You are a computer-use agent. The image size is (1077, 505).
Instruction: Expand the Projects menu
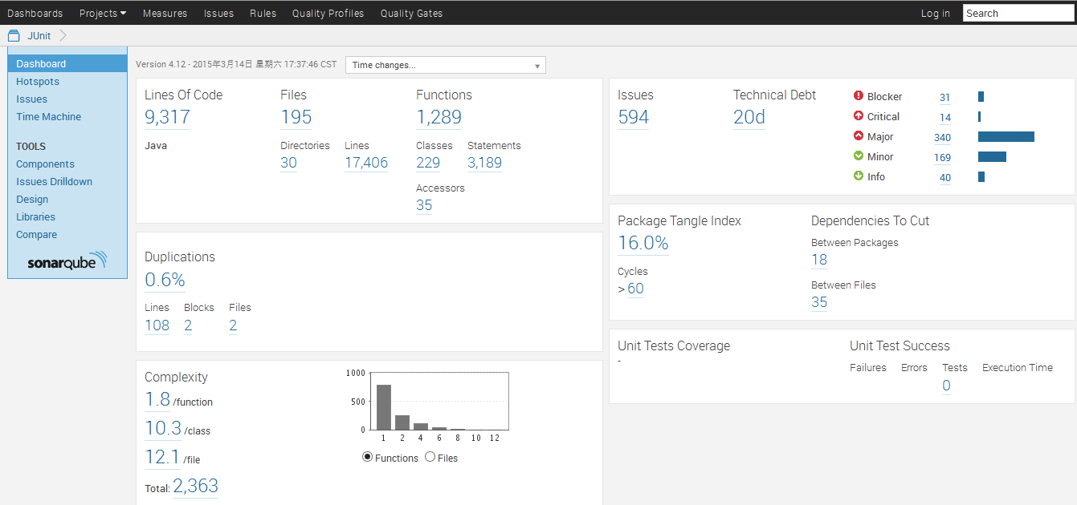coord(102,13)
